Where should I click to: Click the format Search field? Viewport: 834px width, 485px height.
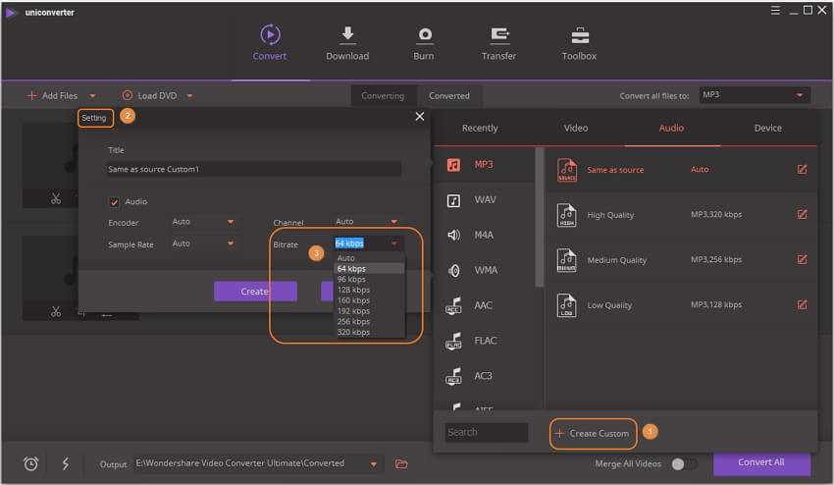coord(487,432)
